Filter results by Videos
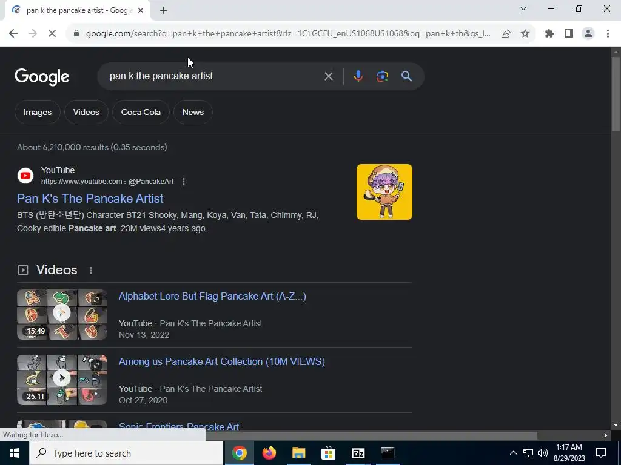This screenshot has height=465, width=621. (x=86, y=112)
